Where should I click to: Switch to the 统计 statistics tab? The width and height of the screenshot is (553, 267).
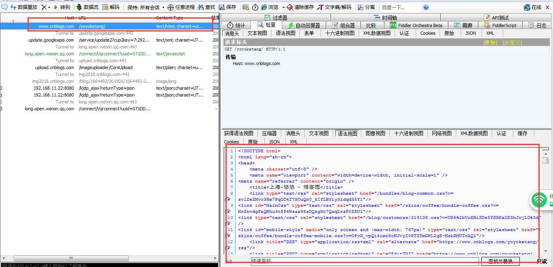pyautogui.click(x=236, y=25)
